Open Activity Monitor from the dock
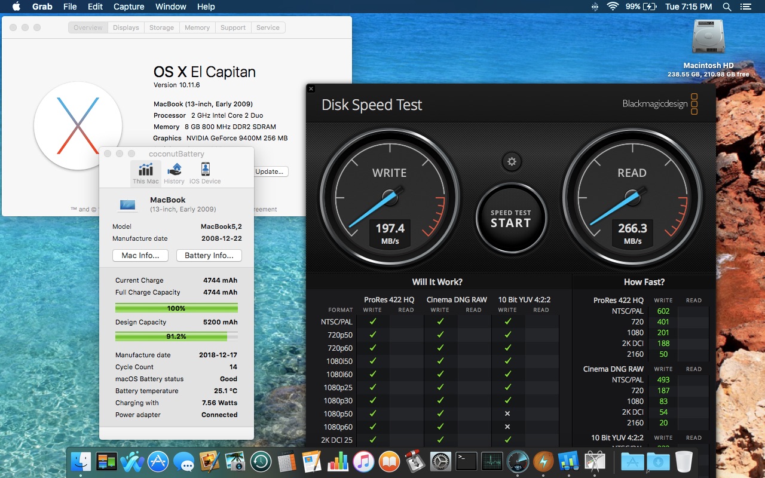 coord(492,461)
